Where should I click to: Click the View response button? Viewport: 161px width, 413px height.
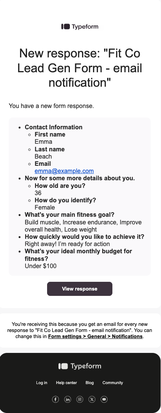point(80,289)
